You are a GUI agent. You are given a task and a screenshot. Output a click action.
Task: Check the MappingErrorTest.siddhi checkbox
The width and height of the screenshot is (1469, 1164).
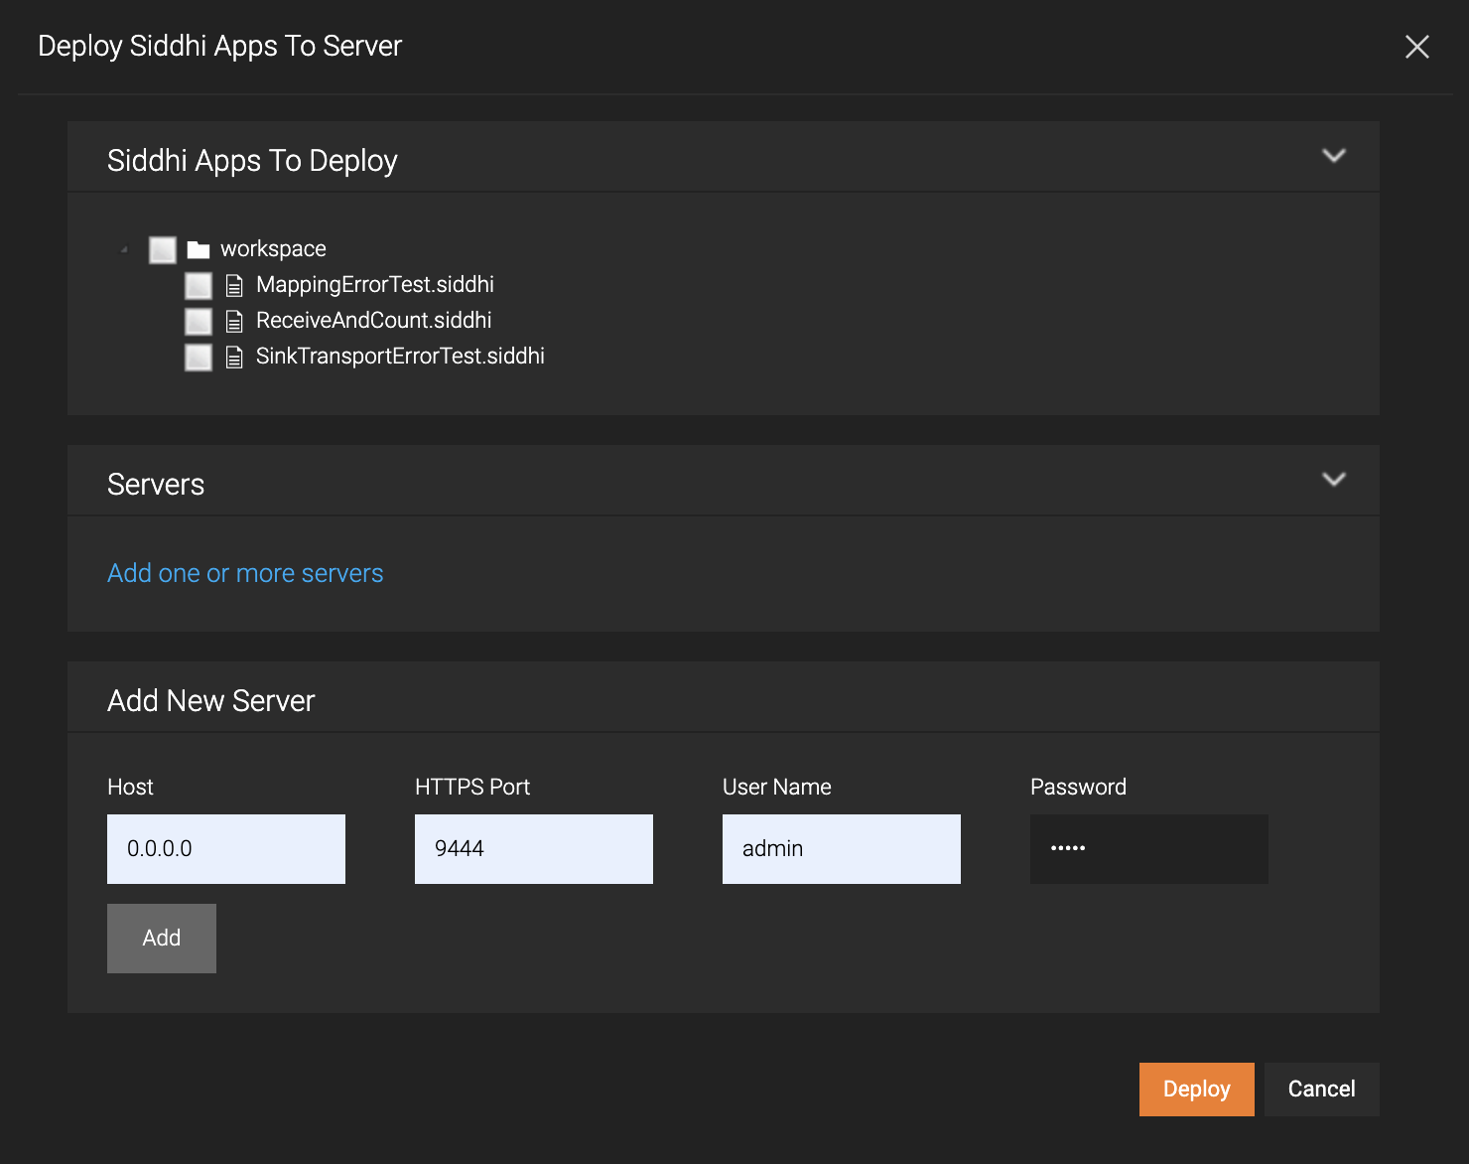pyautogui.click(x=199, y=286)
